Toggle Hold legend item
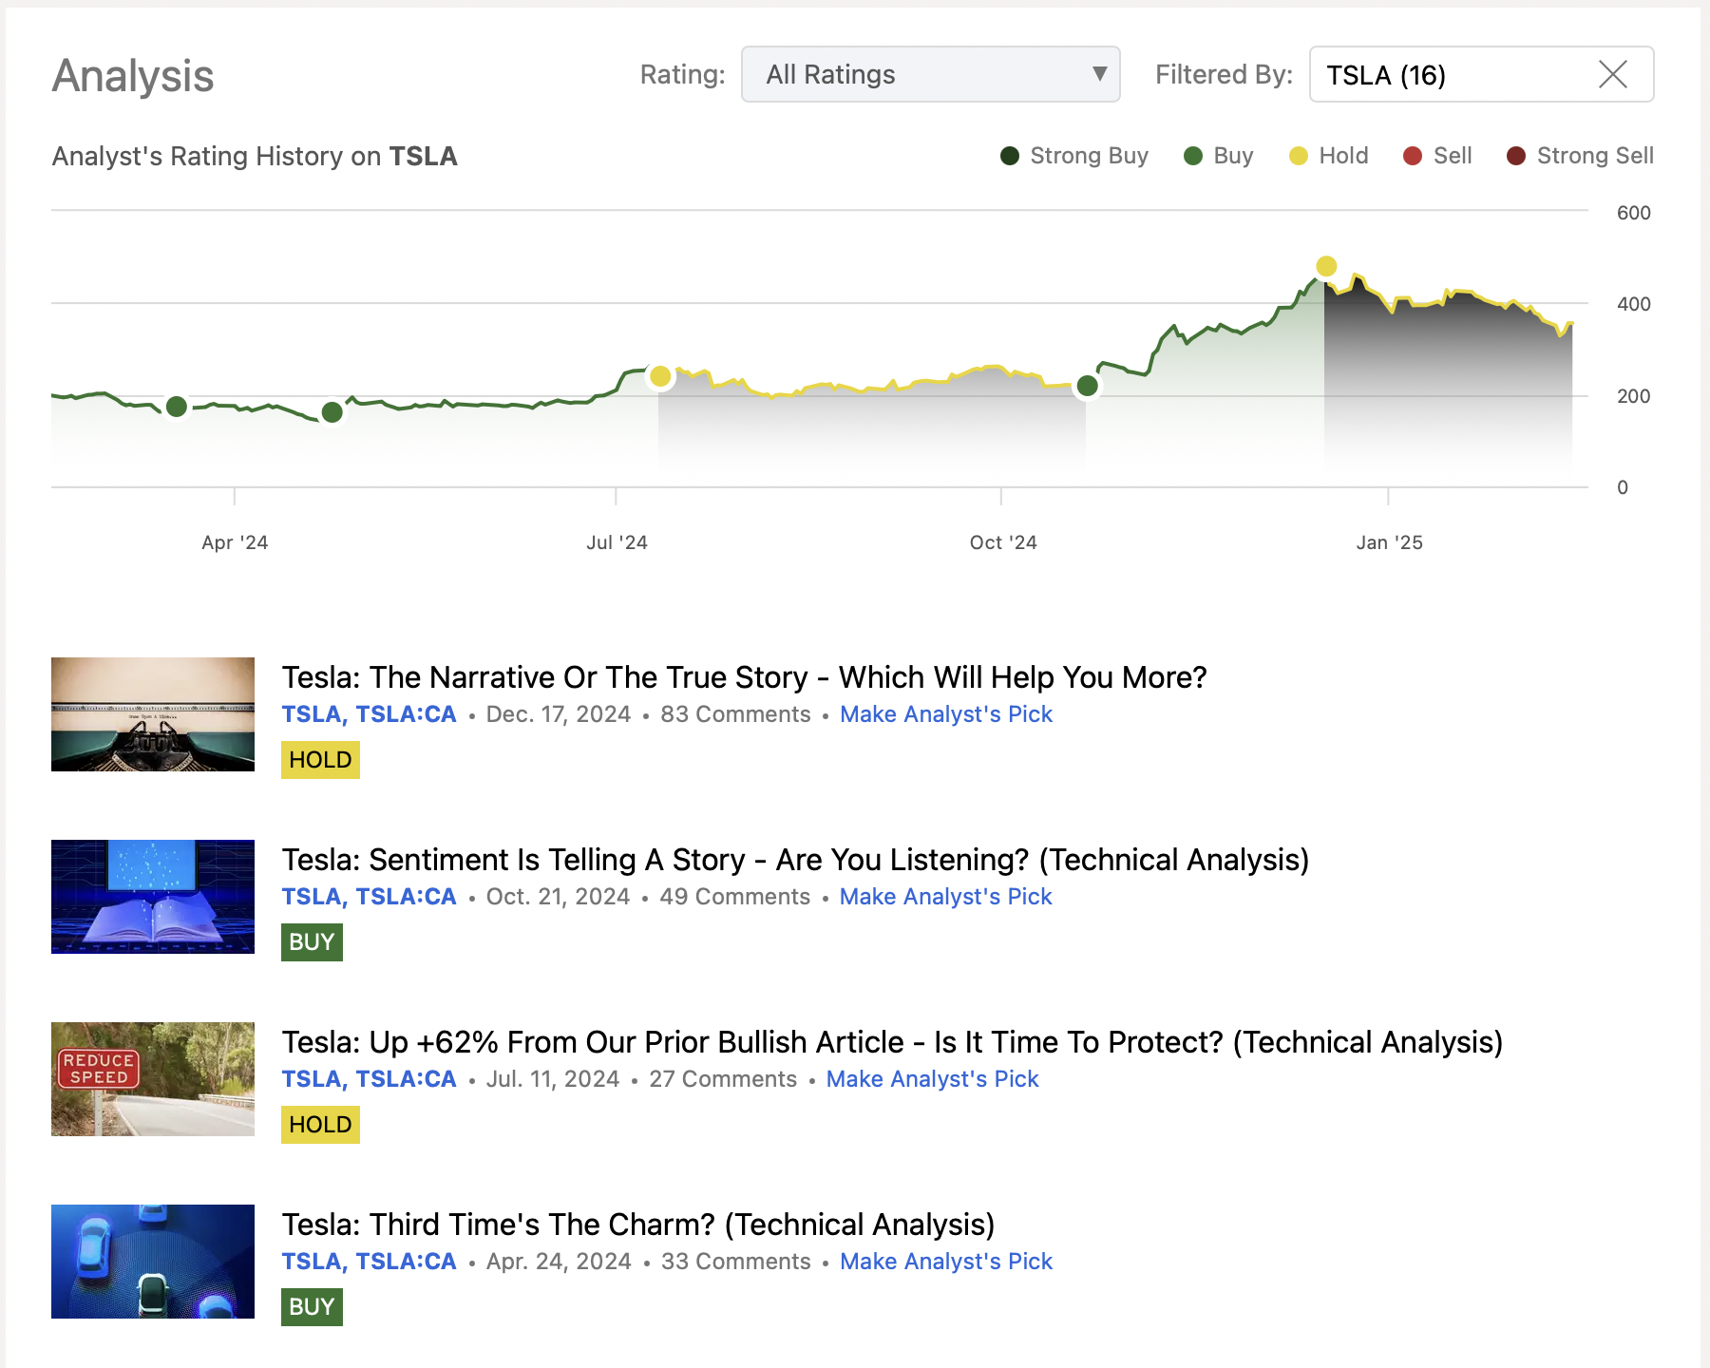Image resolution: width=1710 pixels, height=1368 pixels. coord(1328,156)
